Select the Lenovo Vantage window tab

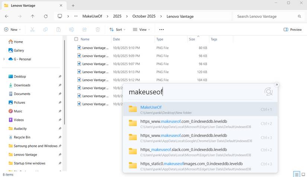(x=33, y=6)
